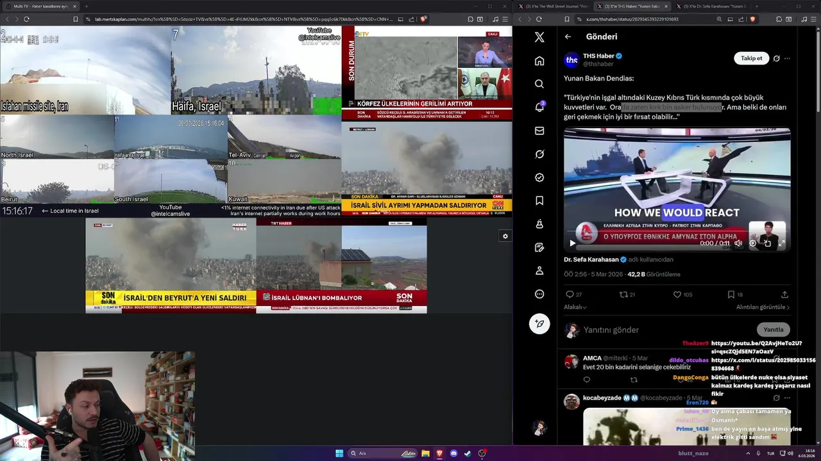Open X Notifications bell icon
Screen dimensions: 821x461
(x=539, y=107)
